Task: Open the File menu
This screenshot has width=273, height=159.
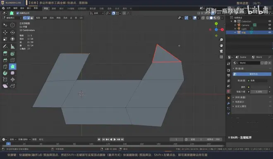Action: pyautogui.click(x=8, y=8)
